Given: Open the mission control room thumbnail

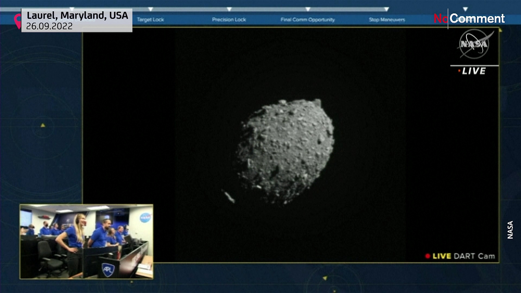Looking at the screenshot, I should pyautogui.click(x=86, y=241).
